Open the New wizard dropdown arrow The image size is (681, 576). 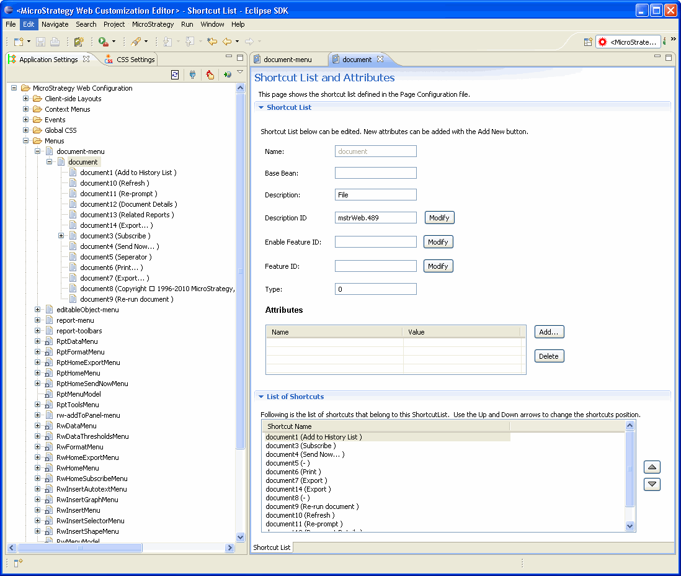point(29,42)
